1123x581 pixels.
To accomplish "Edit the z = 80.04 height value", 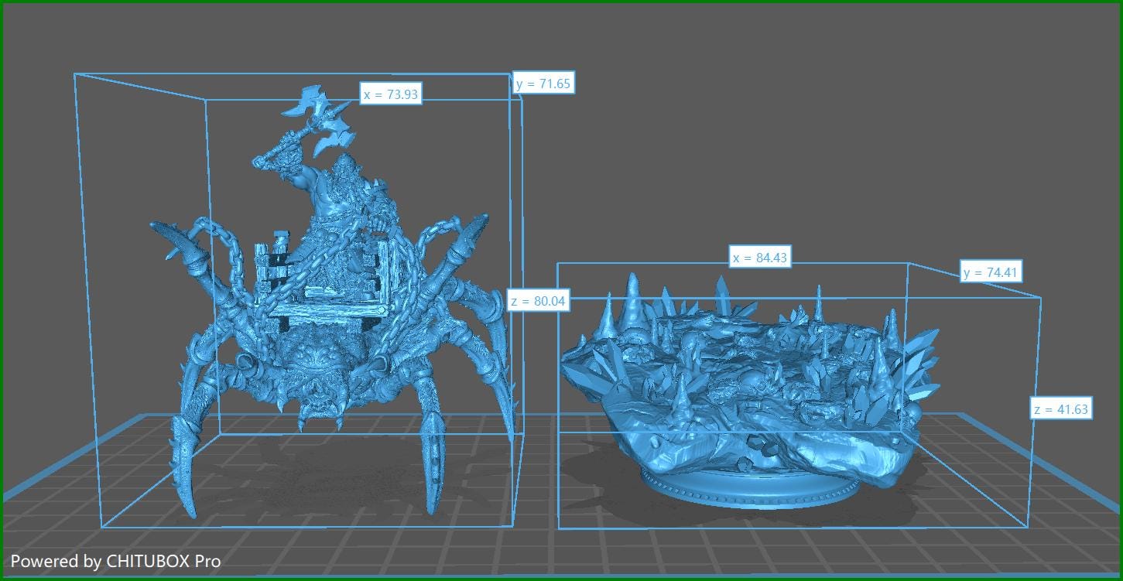I will [x=539, y=301].
